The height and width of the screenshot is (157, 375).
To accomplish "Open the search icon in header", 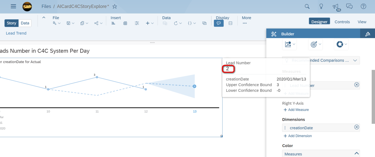I will [x=307, y=6].
